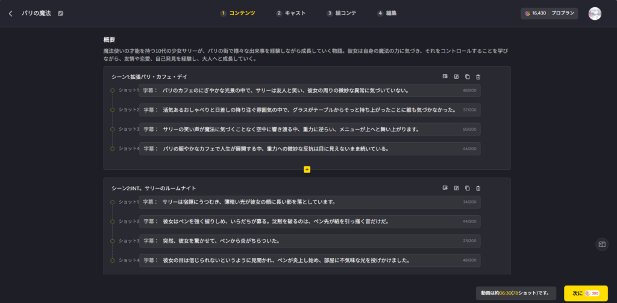The width and height of the screenshot is (617, 303).
Task: Delete Scene 1 with the trash icon
Action: [478, 77]
